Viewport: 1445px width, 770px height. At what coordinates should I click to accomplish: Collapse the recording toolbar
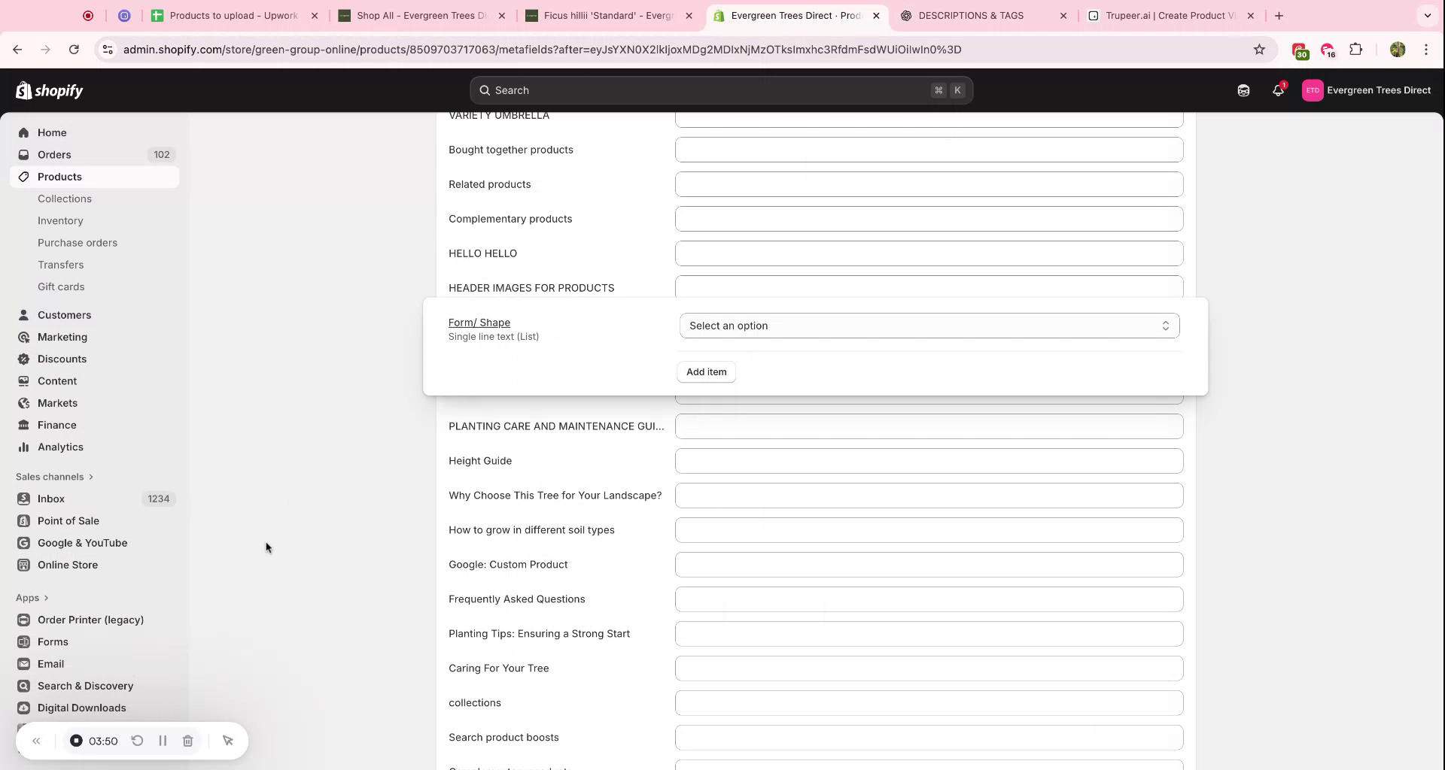[36, 741]
